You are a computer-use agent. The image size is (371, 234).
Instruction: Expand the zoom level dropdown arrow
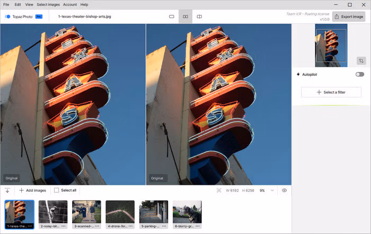[x=272, y=191]
